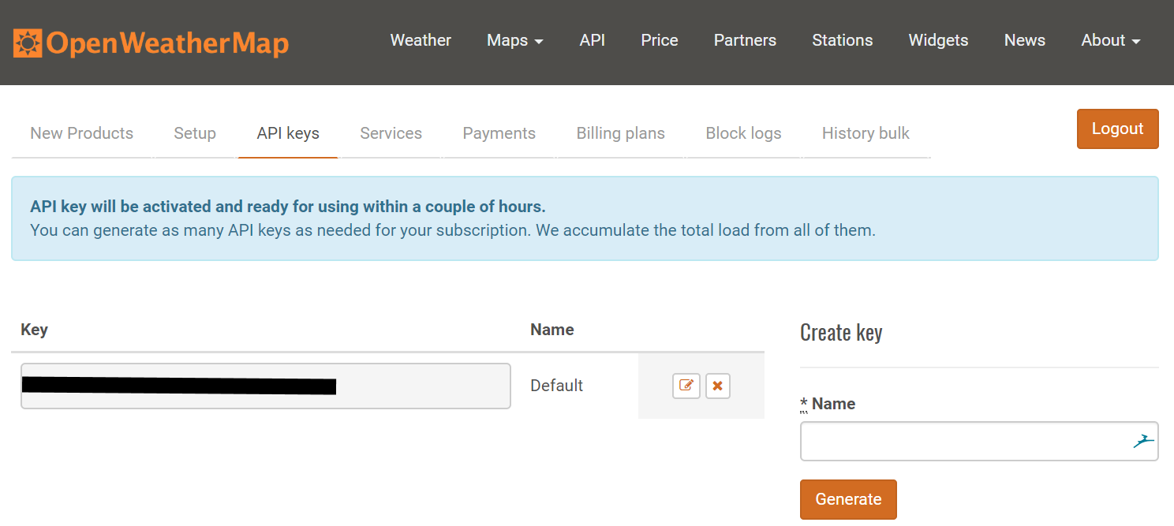Screen dimensions: 1174x526
Task: Click the Logout button
Action: (x=1117, y=129)
